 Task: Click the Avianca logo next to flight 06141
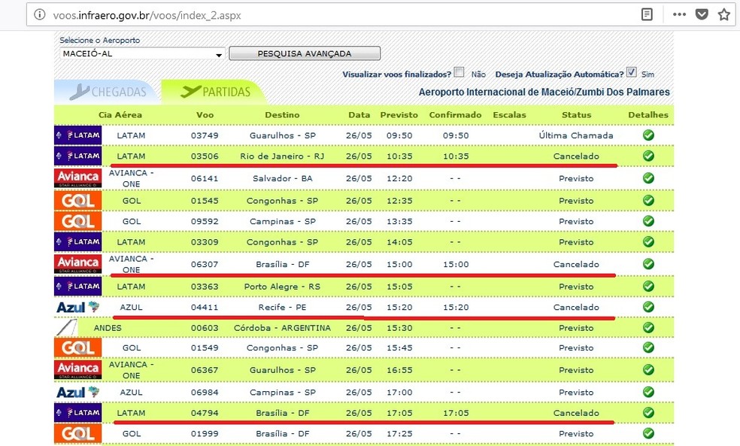coord(77,178)
